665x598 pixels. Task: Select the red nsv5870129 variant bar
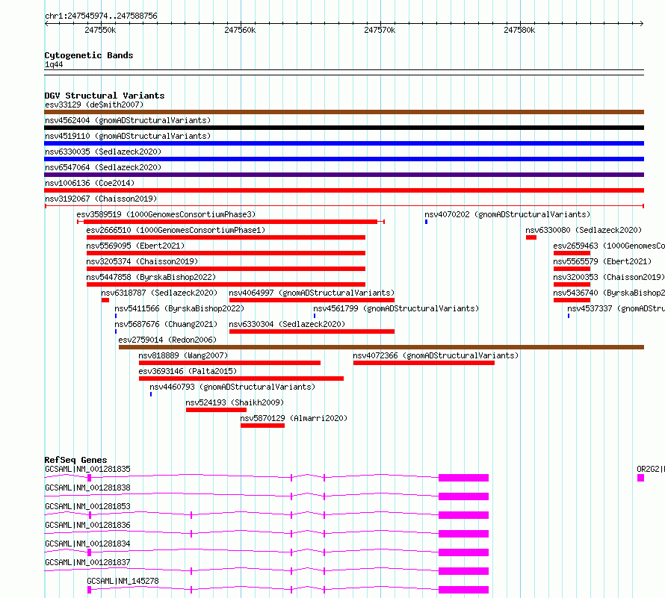(262, 426)
